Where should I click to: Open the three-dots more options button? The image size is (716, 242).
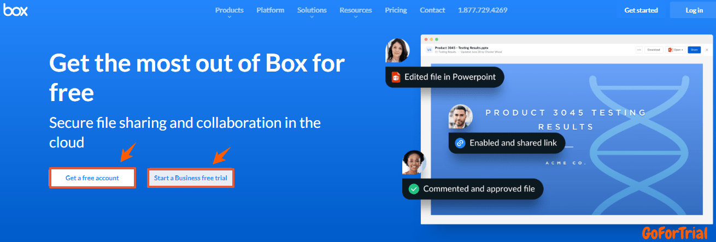point(639,50)
